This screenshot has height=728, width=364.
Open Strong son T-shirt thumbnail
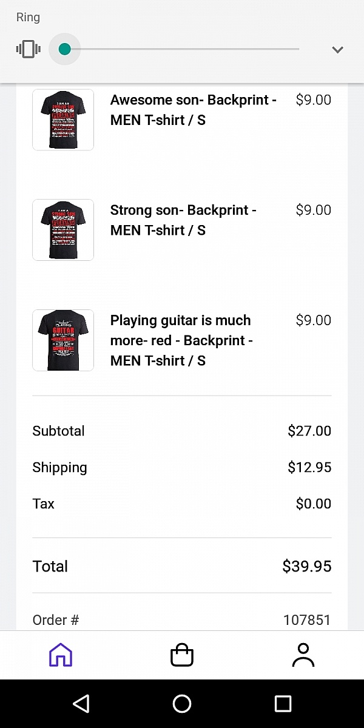click(x=63, y=230)
